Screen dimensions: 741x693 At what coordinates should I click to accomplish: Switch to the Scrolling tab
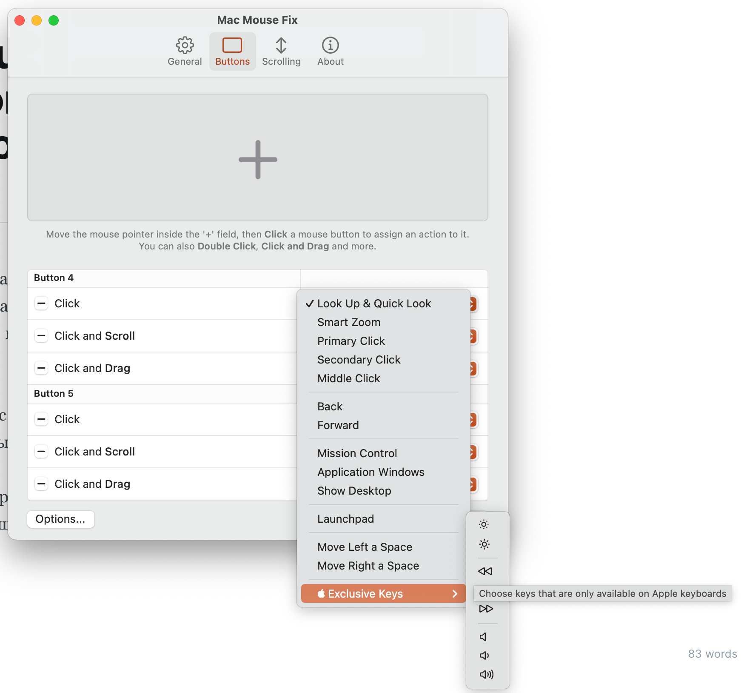pyautogui.click(x=281, y=52)
